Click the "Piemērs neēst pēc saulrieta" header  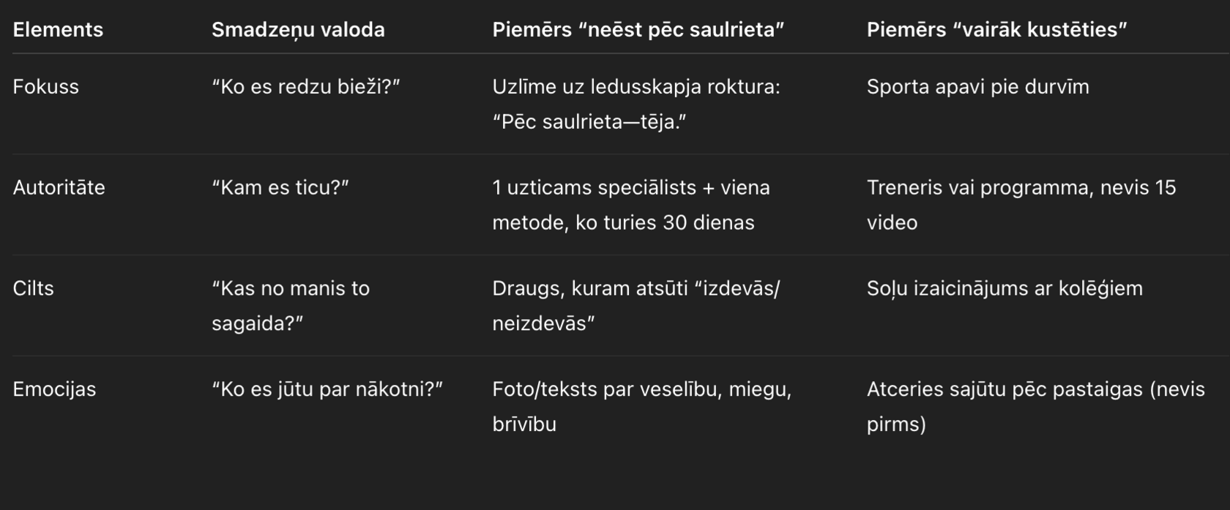coord(638,30)
